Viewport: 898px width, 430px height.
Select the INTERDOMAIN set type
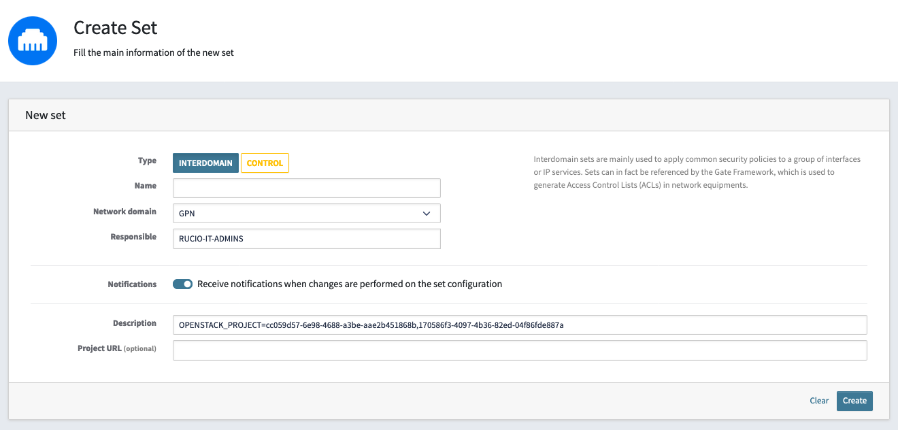point(205,163)
